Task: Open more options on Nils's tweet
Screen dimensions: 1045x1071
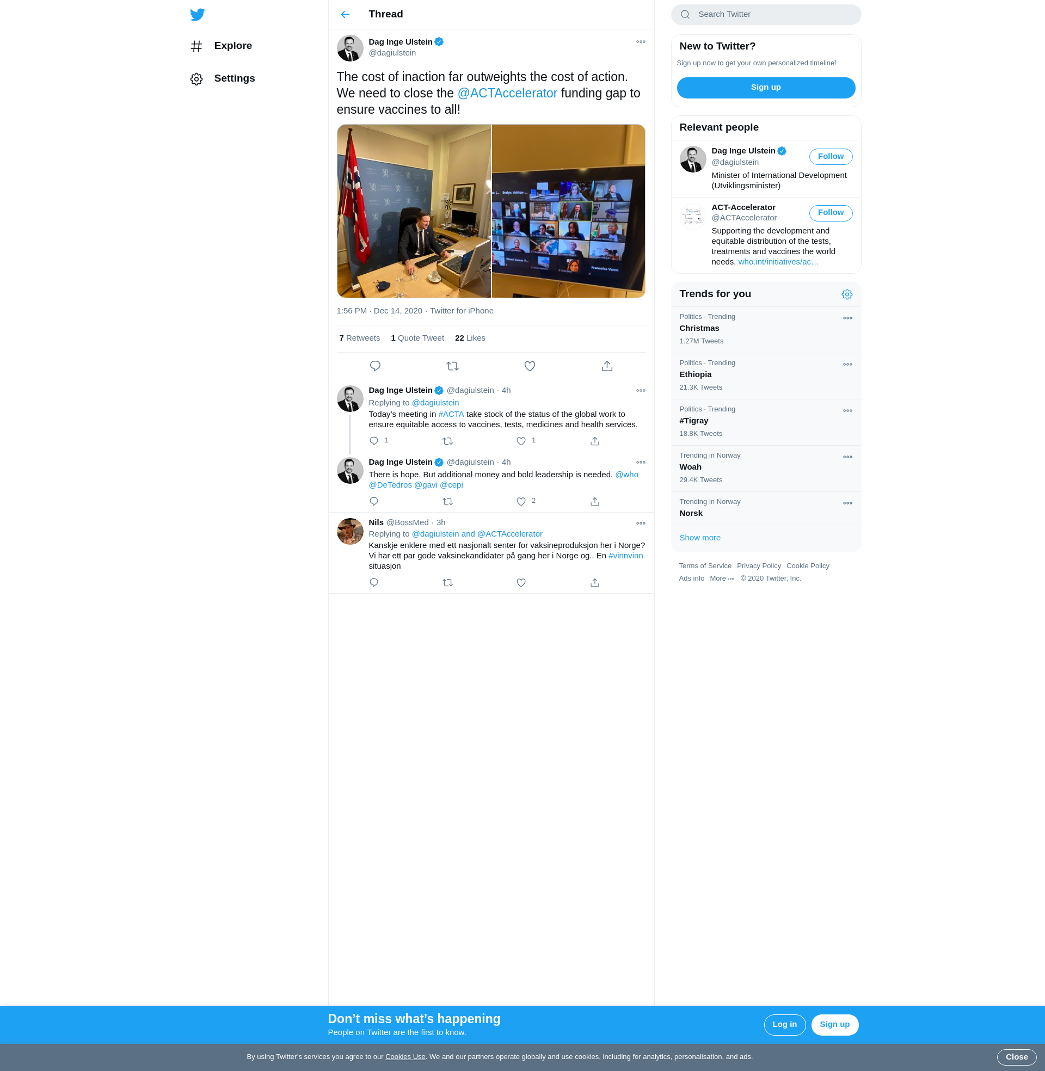Action: click(641, 524)
